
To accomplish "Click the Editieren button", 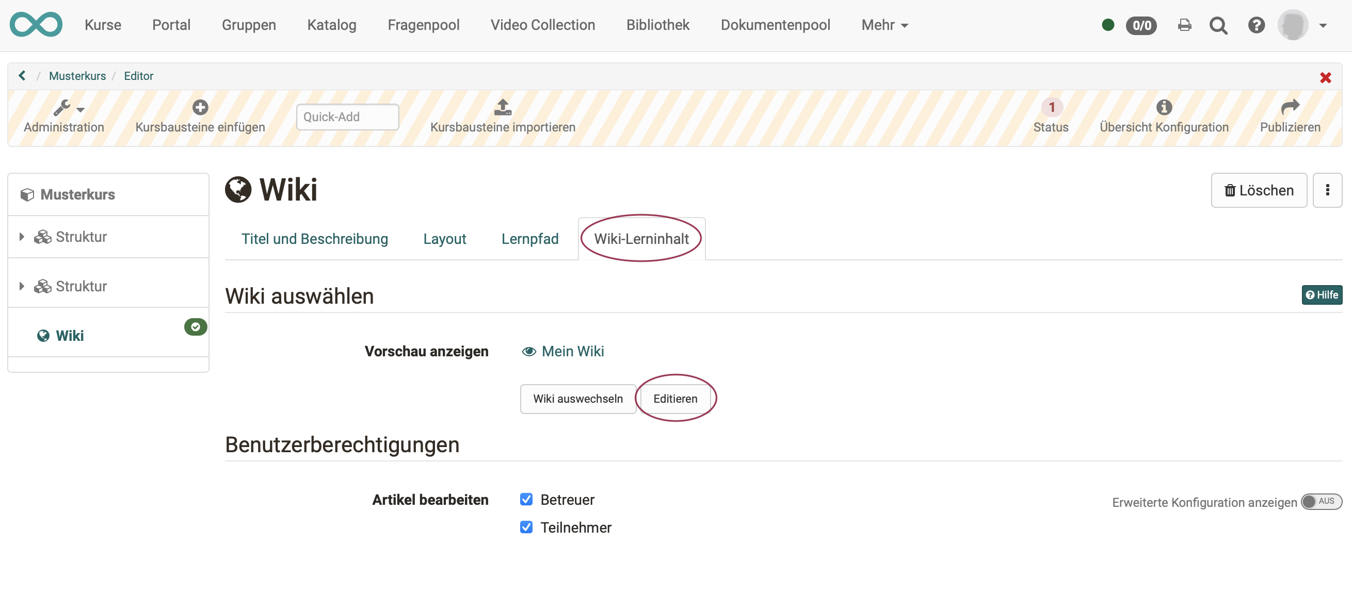I will (x=675, y=399).
